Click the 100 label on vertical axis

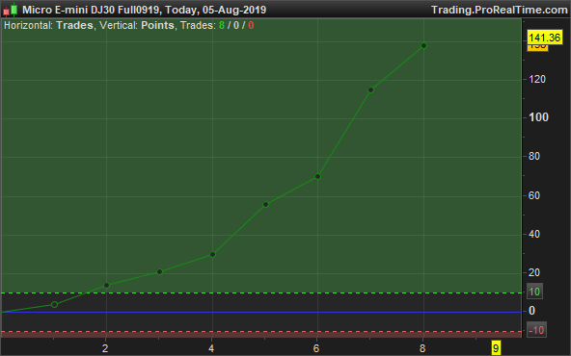538,117
